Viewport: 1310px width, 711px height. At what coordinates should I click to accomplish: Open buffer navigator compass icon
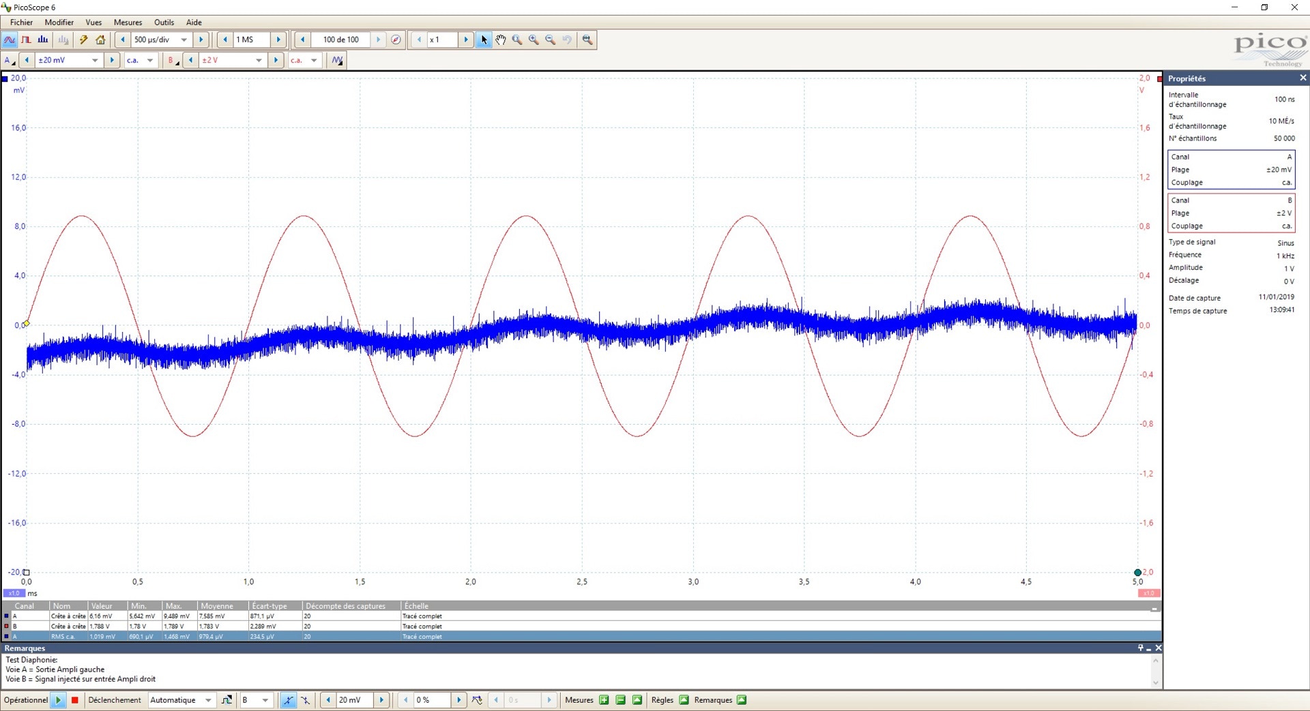coord(396,40)
